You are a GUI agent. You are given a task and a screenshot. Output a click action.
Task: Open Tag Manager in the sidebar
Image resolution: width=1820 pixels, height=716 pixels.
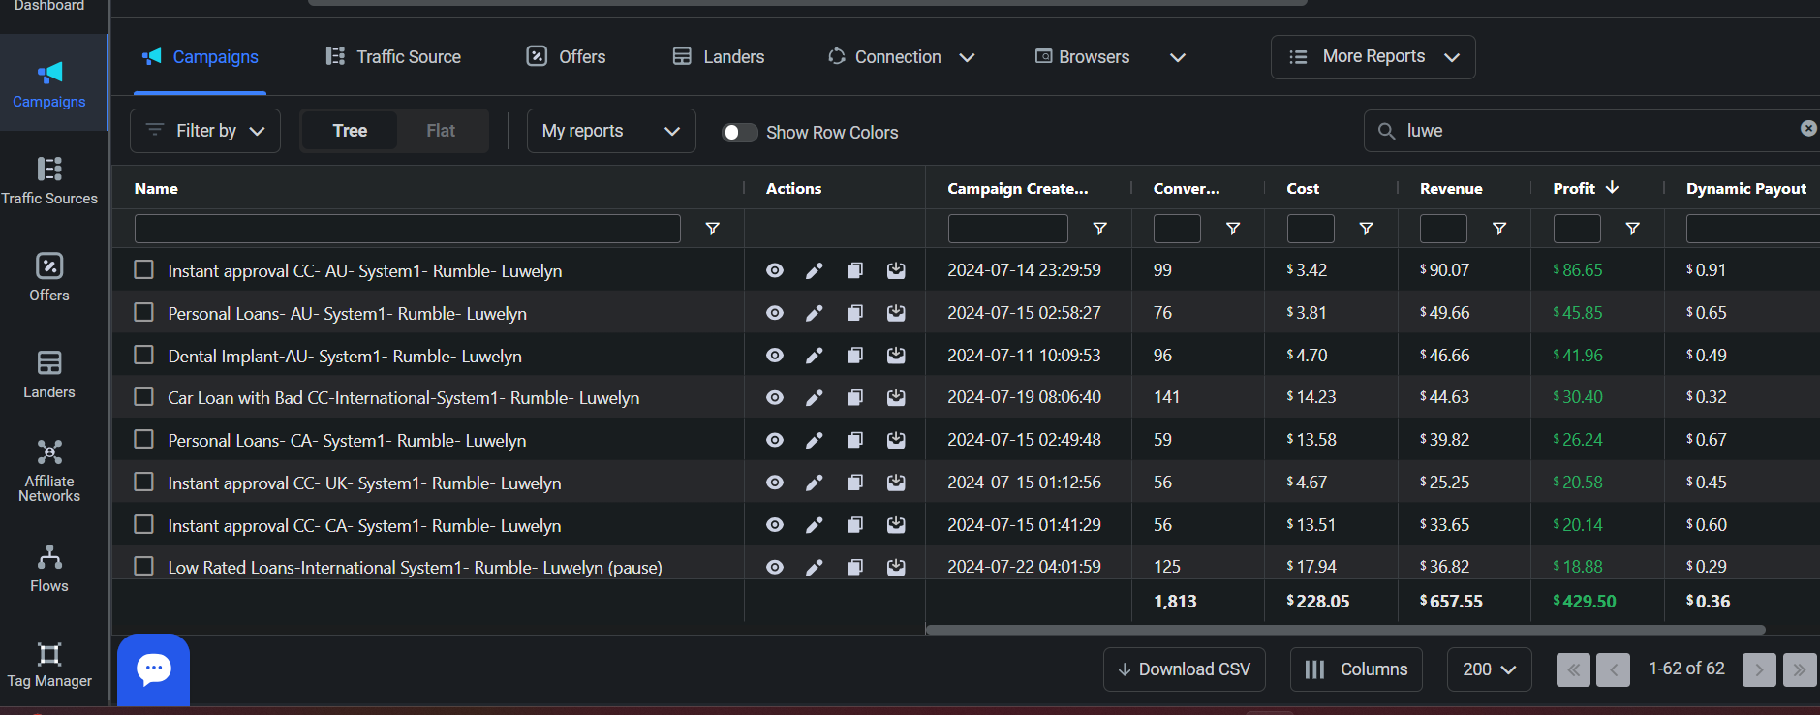point(49,665)
